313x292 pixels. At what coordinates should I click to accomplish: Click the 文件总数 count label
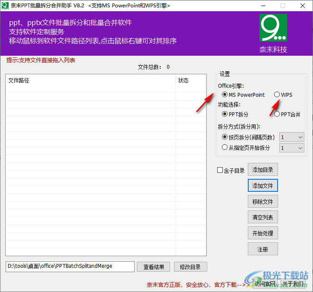(154, 67)
